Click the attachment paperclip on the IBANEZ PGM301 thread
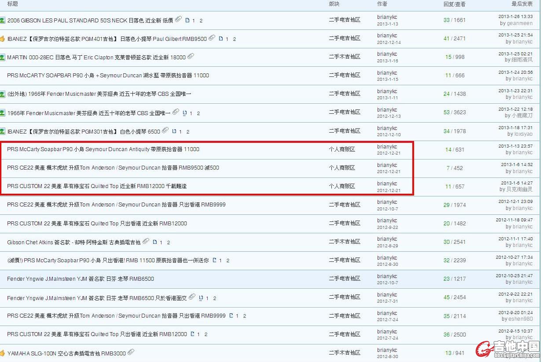Image resolution: width=543 pixels, height=362 pixels. tap(165, 130)
